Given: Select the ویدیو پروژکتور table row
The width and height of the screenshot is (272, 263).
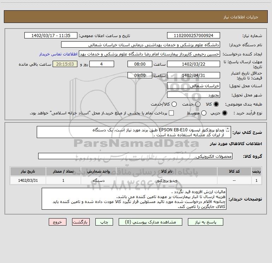Looking at the screenshot, I should pyautogui.click(x=136, y=180).
